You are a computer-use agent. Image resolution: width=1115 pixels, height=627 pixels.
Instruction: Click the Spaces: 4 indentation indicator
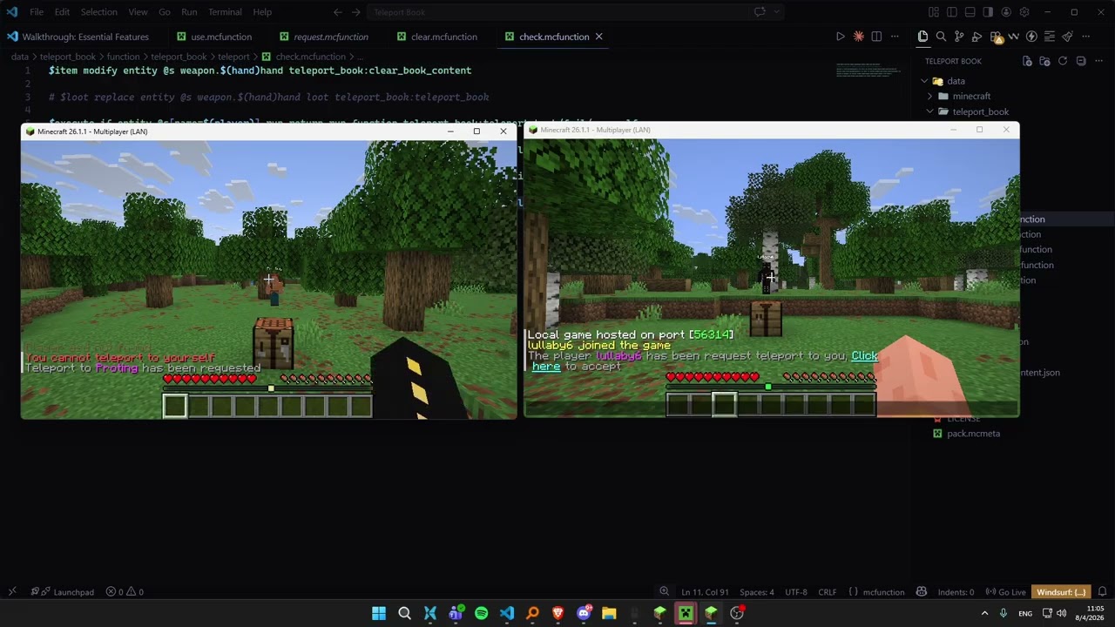(756, 592)
